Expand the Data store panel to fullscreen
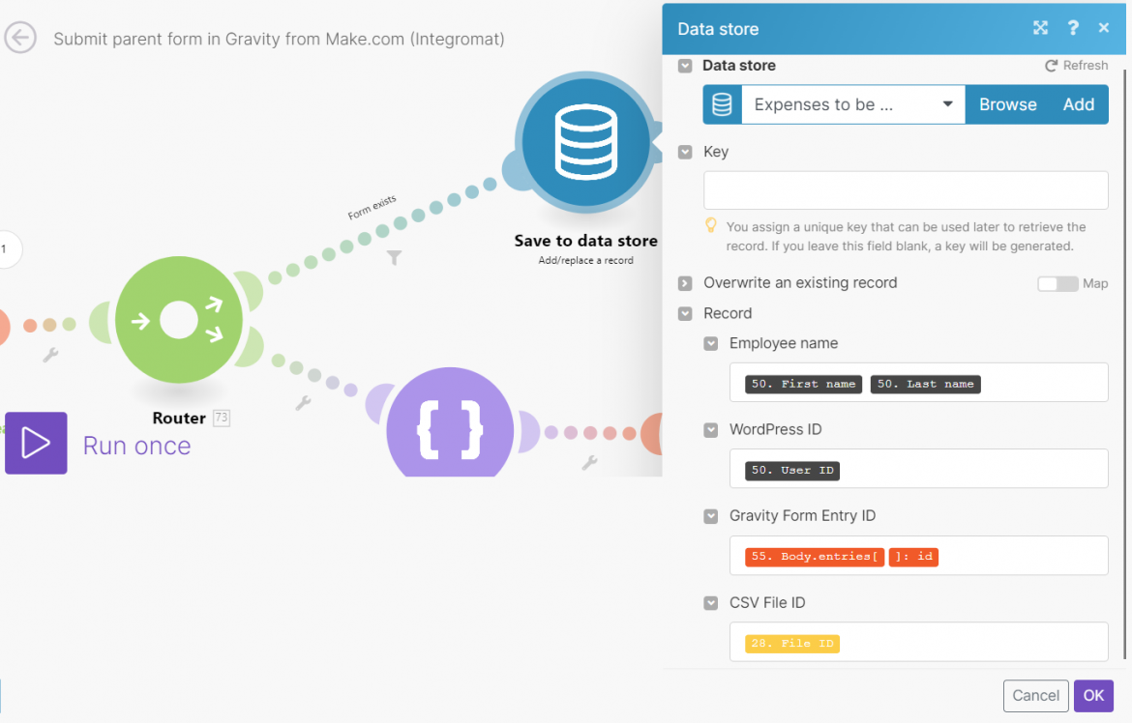The height and width of the screenshot is (723, 1132). pyautogui.click(x=1040, y=28)
